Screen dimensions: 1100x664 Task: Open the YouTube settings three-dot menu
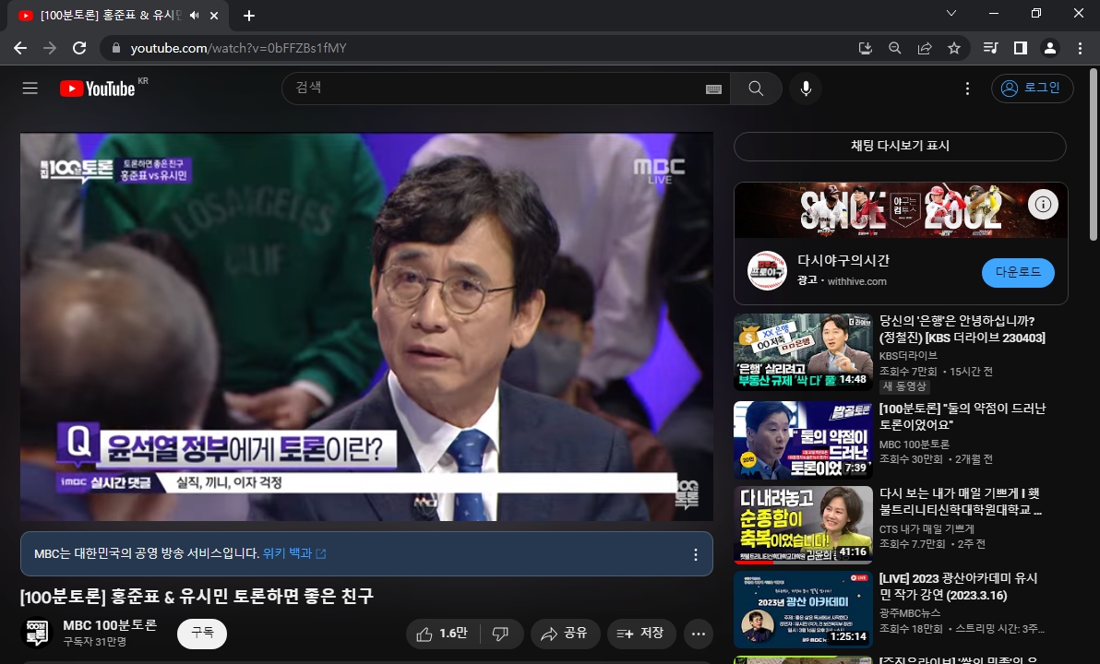[x=967, y=89]
